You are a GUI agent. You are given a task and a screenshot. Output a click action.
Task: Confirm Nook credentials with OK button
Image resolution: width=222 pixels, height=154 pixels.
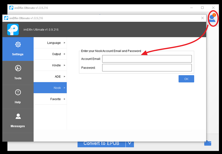click(x=186, y=79)
